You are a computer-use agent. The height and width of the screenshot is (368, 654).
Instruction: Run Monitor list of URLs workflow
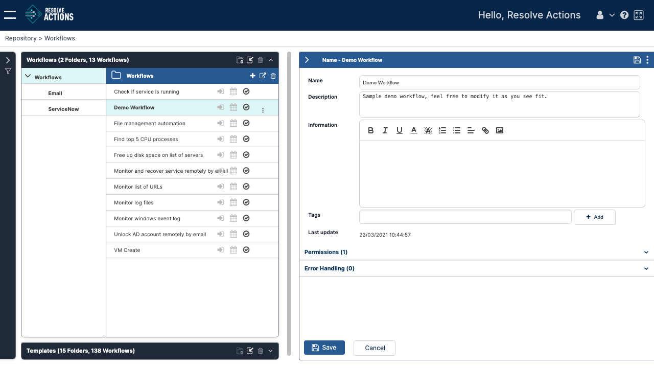tap(221, 187)
